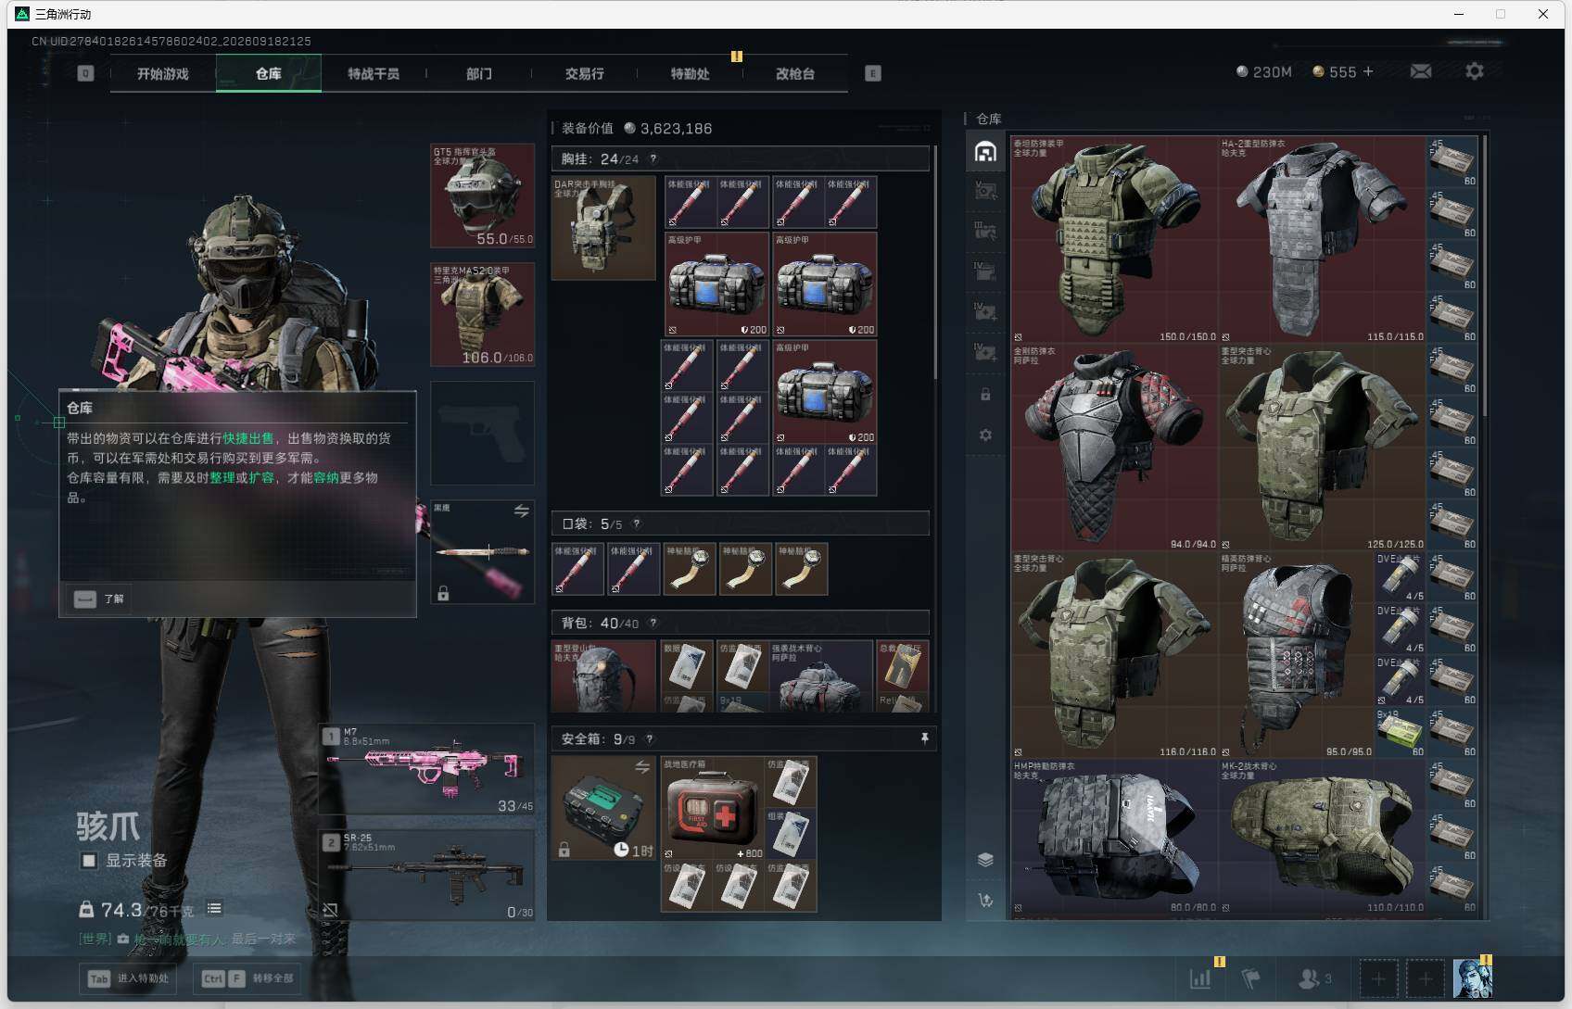Switch to the 仓库 tab
Screen dimensions: 1572x1009
[x=269, y=73]
